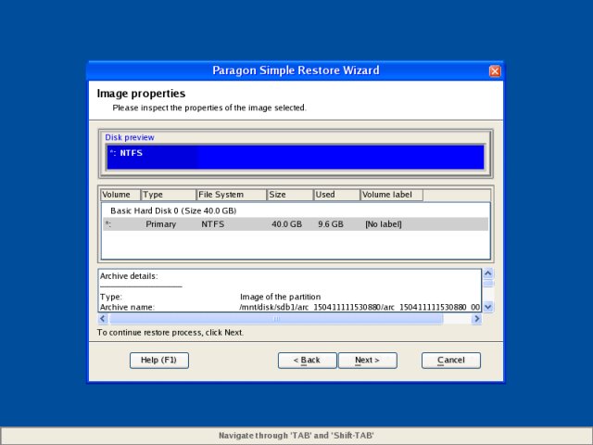The image size is (593, 445).
Task: Proceed with the Next > button
Action: (367, 360)
